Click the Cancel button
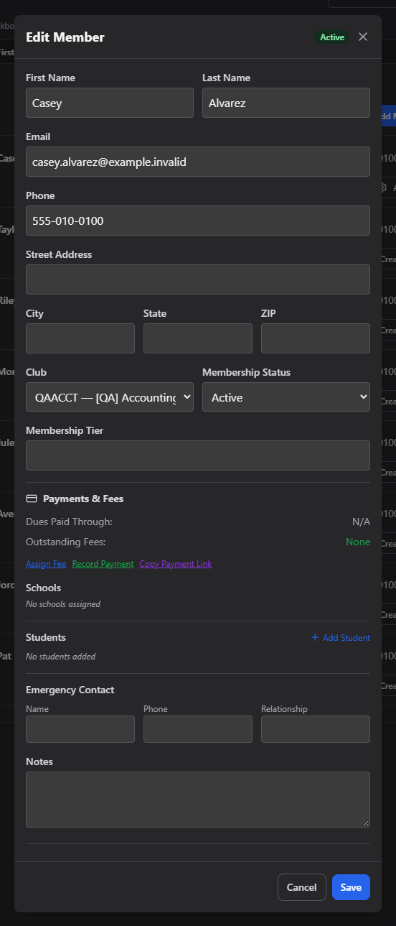The image size is (396, 926). pos(302,887)
